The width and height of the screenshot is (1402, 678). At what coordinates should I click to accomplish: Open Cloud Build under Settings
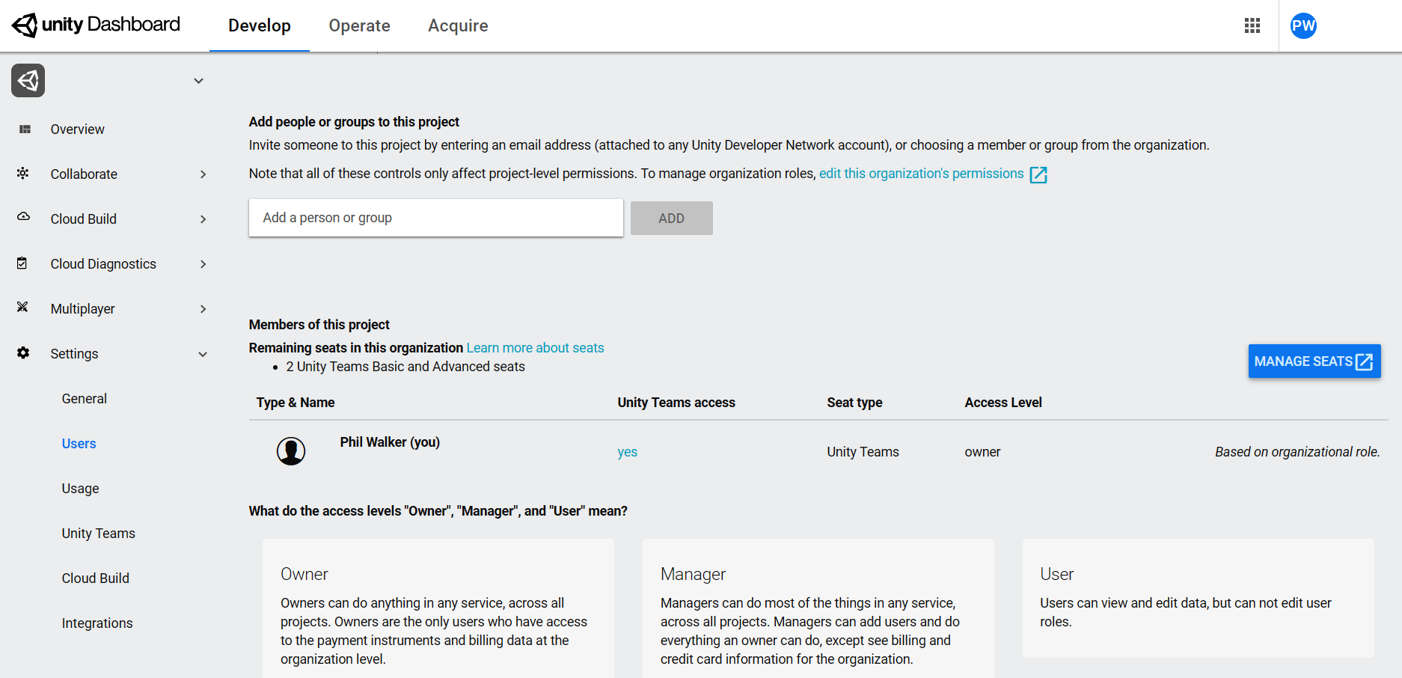pyautogui.click(x=95, y=578)
